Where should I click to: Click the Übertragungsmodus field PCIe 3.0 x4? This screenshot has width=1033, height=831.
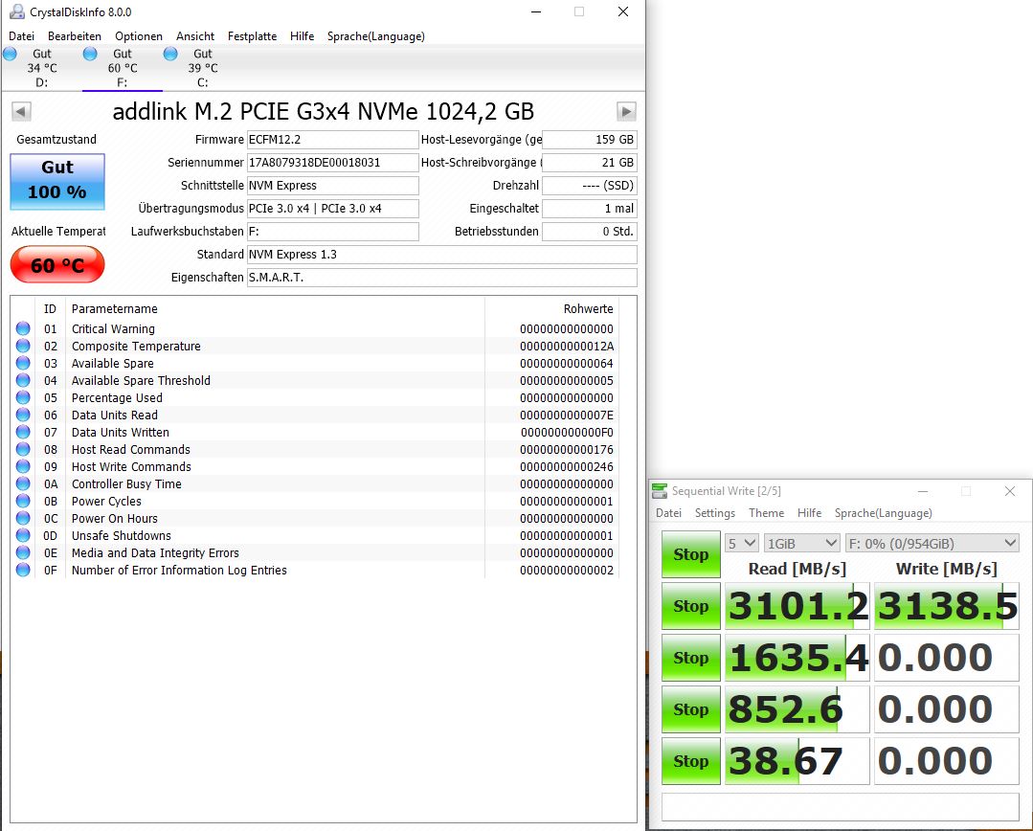click(x=333, y=209)
